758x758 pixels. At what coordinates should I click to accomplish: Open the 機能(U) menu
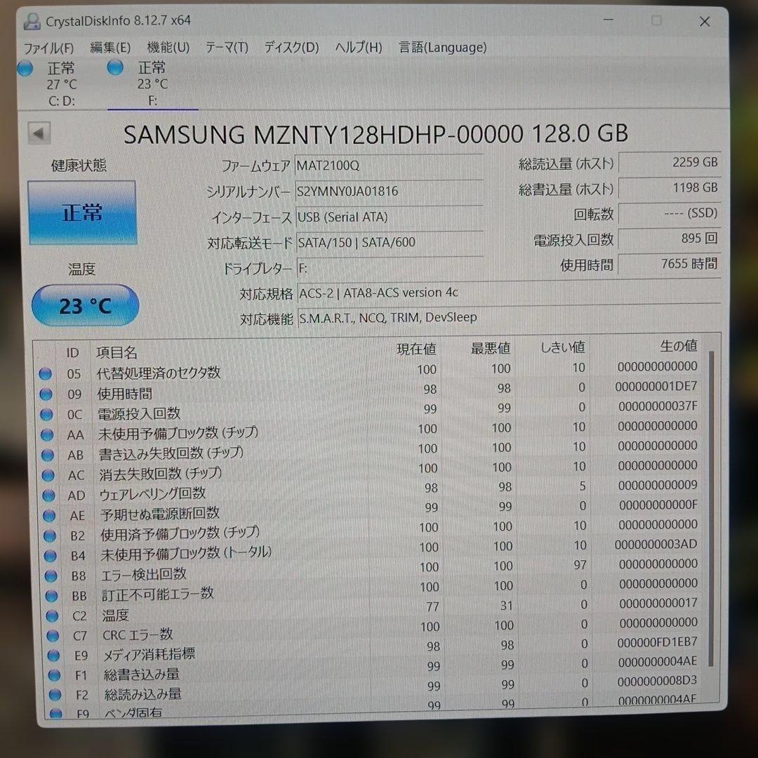167,47
